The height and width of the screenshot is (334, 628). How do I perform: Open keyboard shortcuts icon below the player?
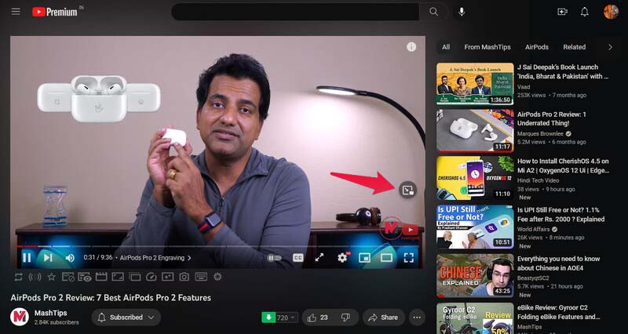[201, 277]
